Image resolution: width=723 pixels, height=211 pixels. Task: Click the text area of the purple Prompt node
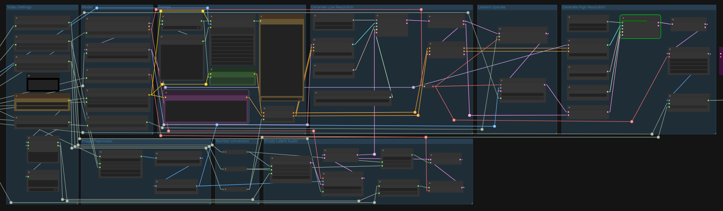(206, 111)
